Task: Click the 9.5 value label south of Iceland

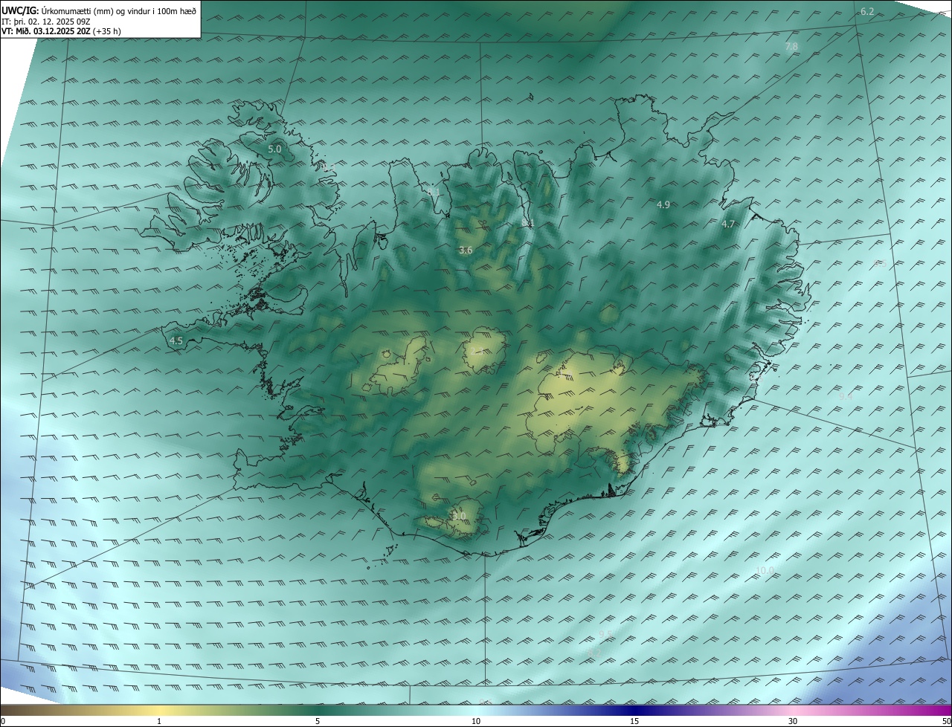Action: 606,634
